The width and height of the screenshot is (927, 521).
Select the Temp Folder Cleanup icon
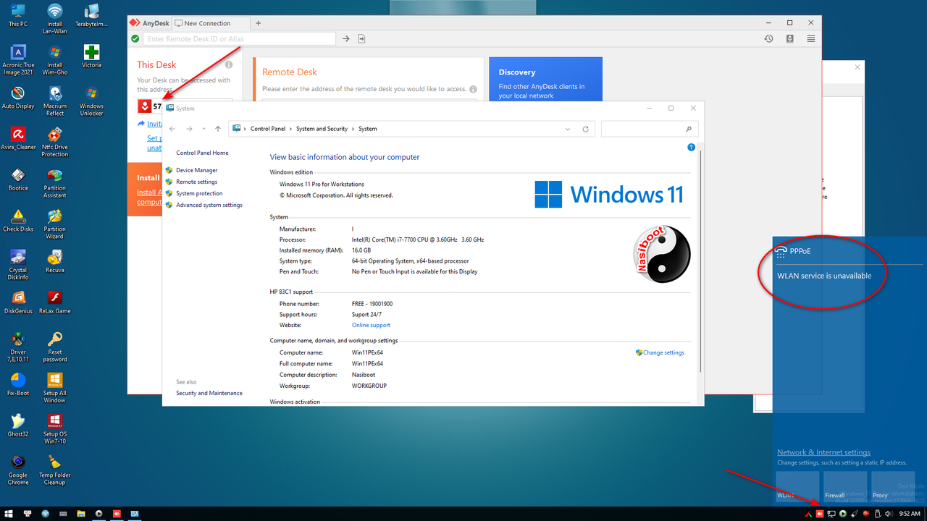coord(55,470)
